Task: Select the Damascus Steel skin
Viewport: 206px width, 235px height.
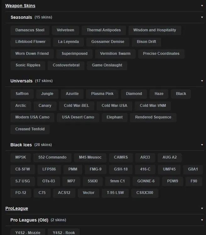Action: 30,30
